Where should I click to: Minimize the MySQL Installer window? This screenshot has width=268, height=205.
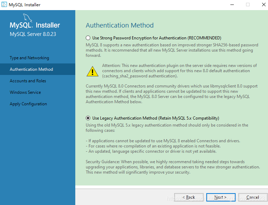[232, 5]
